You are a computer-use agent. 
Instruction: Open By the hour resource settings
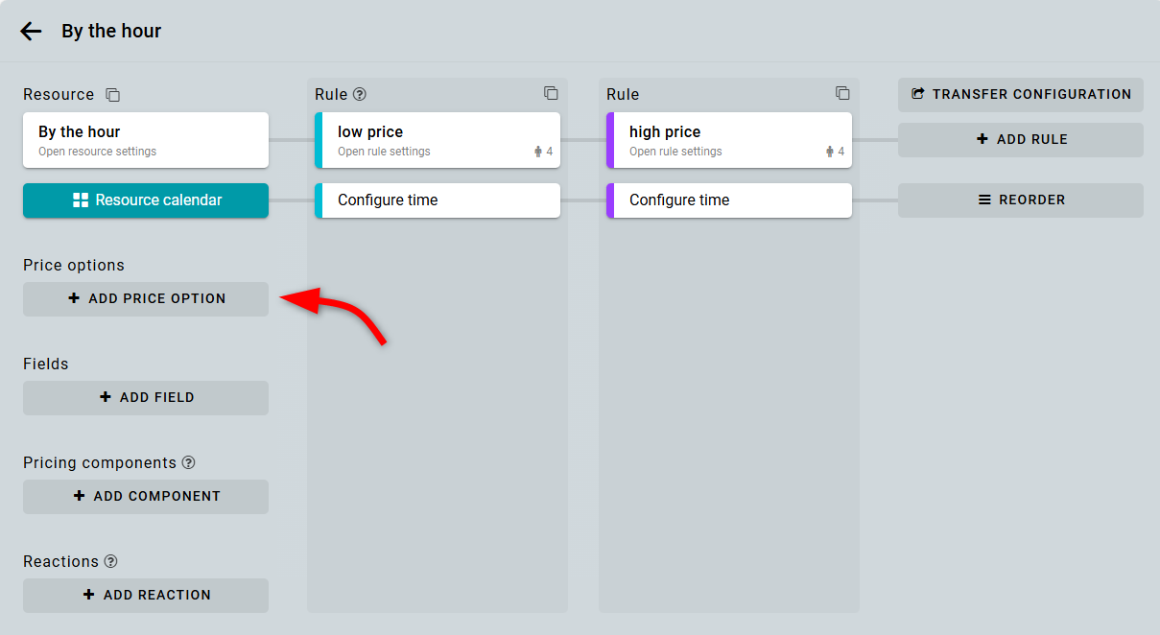click(146, 140)
